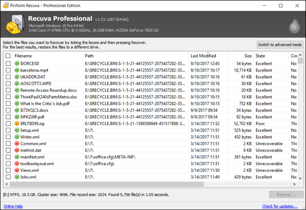Click the Recuva icon in the title bar
The width and height of the screenshot is (306, 210).
(6, 5)
